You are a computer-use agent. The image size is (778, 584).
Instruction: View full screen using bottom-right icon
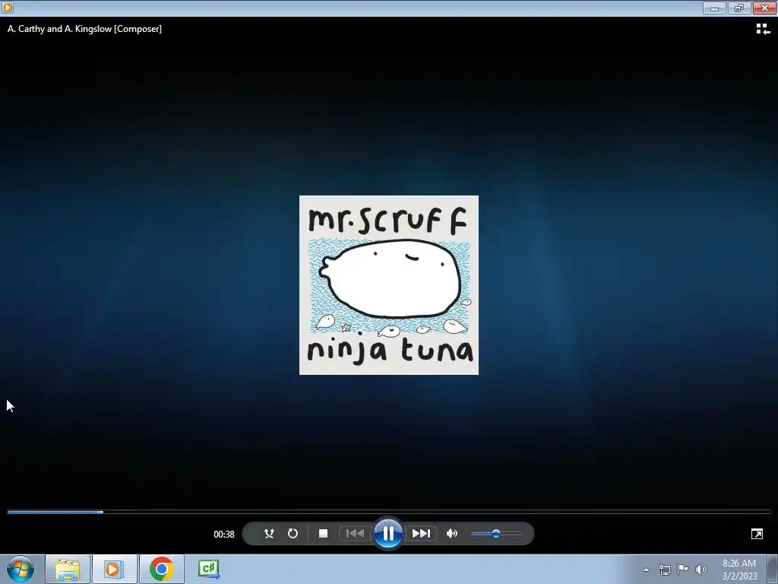tap(757, 534)
